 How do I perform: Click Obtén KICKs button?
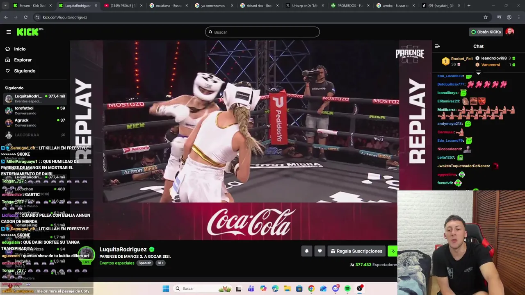(486, 32)
